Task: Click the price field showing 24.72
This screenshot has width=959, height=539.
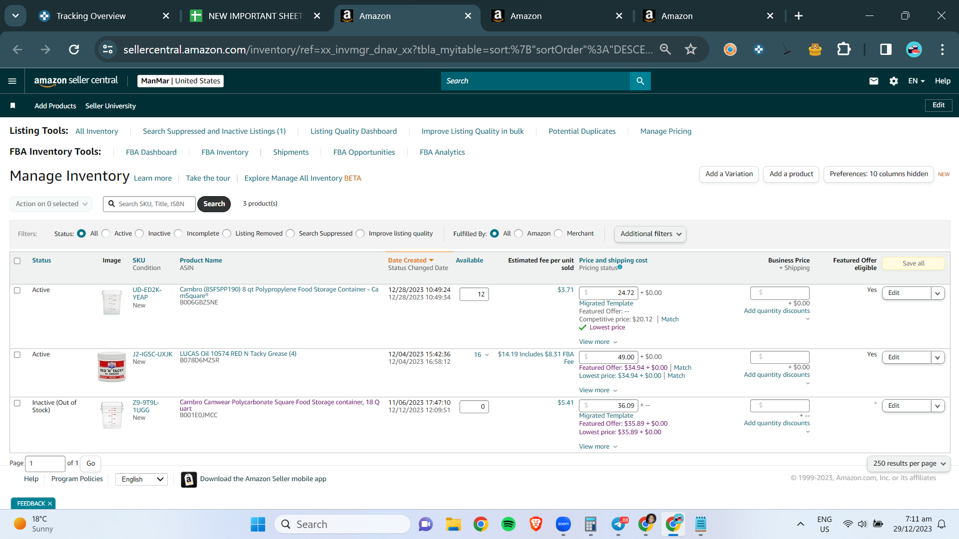Action: [608, 293]
